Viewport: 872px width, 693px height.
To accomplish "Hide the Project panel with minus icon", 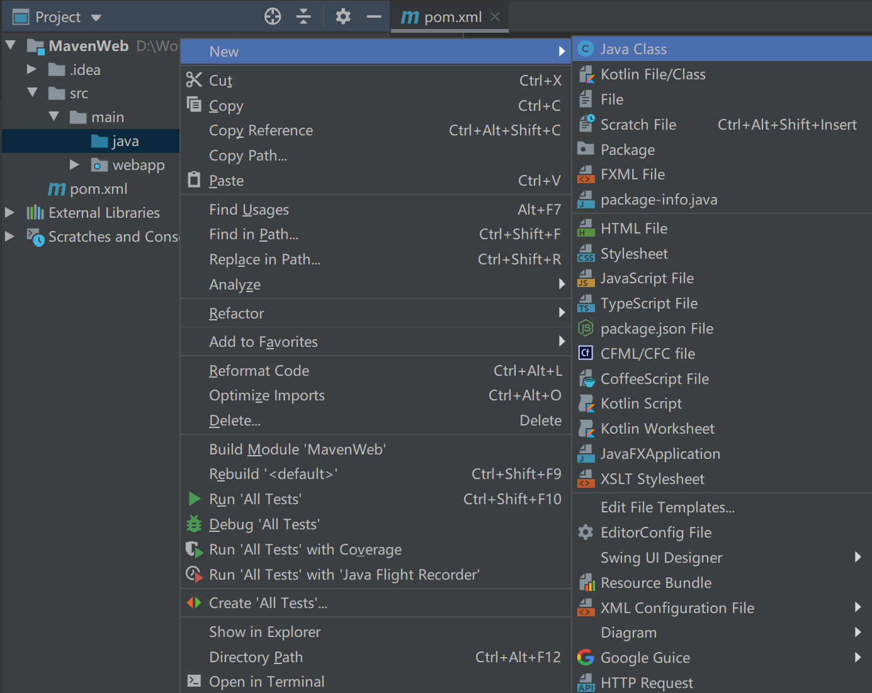I will pos(374,16).
